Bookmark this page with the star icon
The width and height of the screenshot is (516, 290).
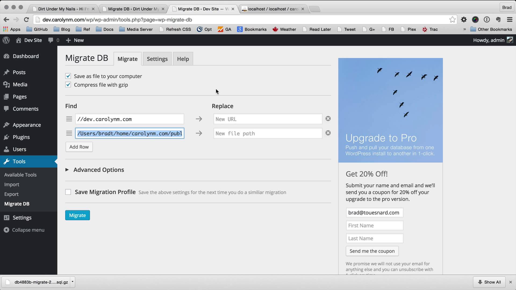click(452, 20)
